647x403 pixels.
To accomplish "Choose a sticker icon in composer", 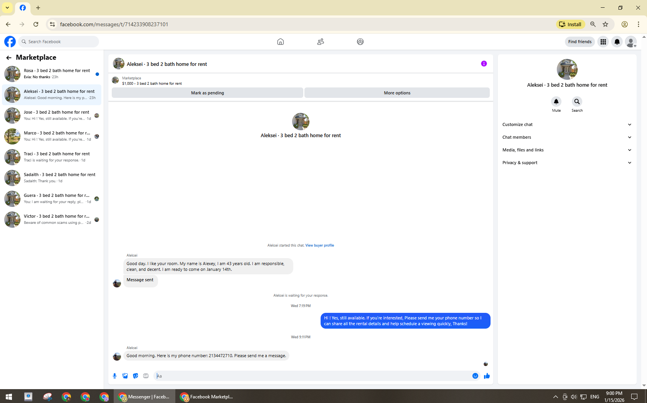I will point(136,376).
